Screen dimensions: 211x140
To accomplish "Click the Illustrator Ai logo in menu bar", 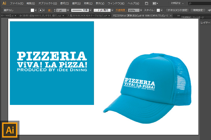I will pos(4,3).
